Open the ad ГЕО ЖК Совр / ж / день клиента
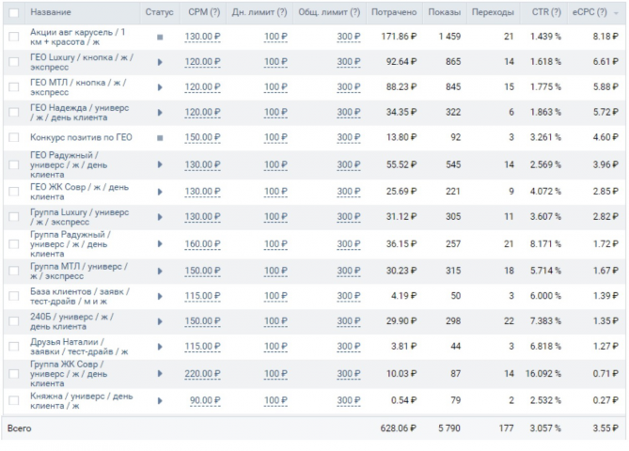Image resolution: width=629 pixels, height=451 pixels. [x=79, y=192]
